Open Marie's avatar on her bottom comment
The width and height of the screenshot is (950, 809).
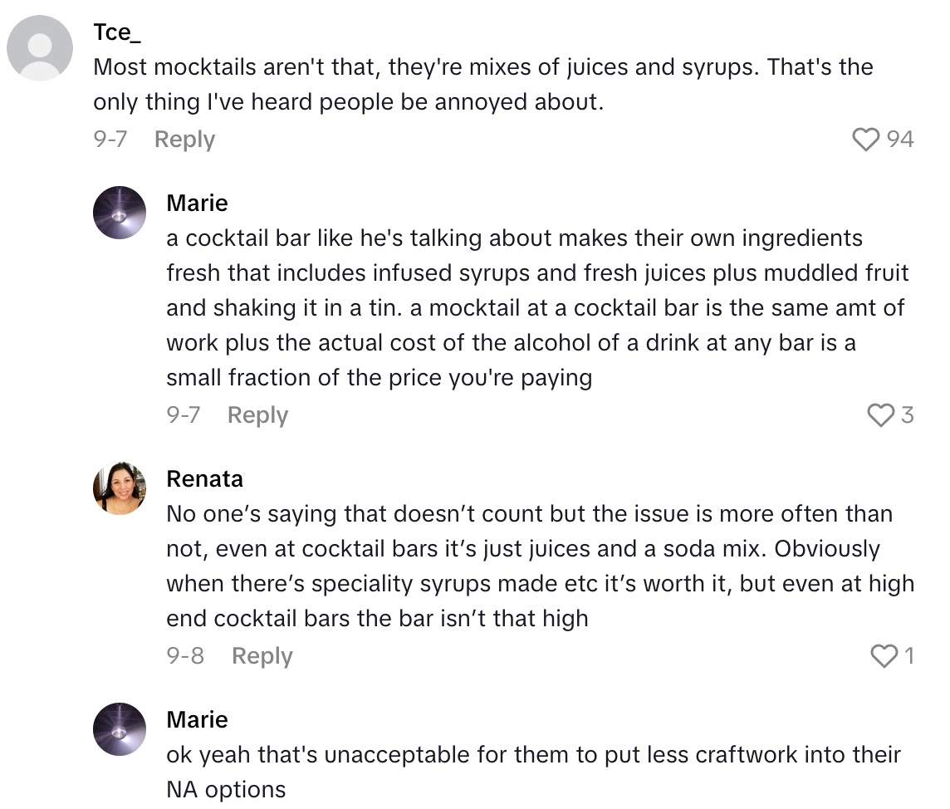pyautogui.click(x=119, y=729)
